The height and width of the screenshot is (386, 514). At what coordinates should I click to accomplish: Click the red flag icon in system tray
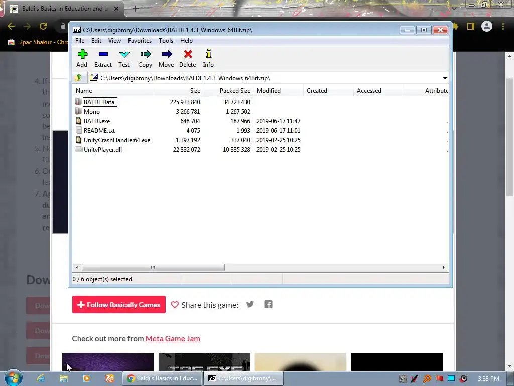click(439, 379)
